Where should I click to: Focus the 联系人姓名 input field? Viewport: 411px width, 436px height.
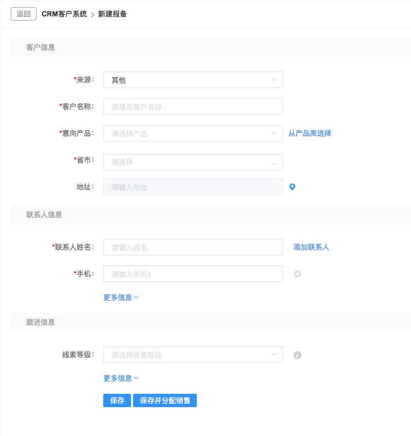pyautogui.click(x=193, y=247)
